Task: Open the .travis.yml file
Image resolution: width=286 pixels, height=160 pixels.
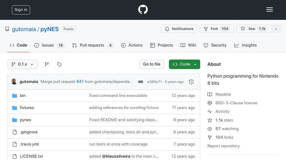Action: point(29,144)
